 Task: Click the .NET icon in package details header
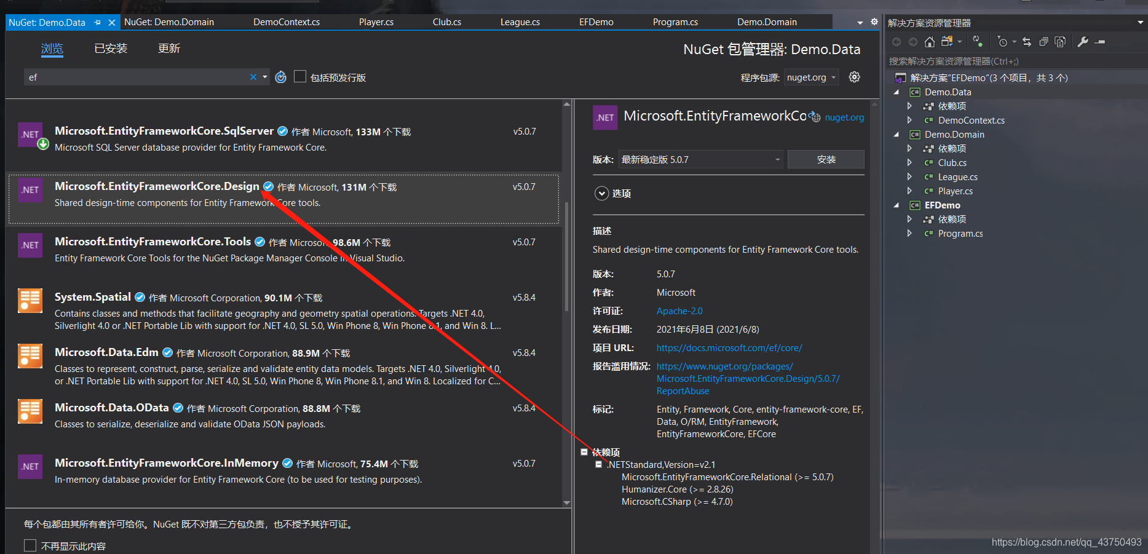tap(605, 117)
